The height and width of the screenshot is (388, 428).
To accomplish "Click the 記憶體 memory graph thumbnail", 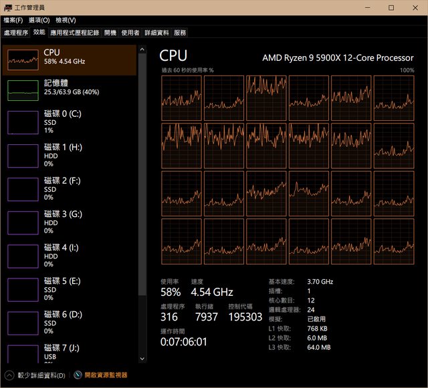I will point(23,90).
